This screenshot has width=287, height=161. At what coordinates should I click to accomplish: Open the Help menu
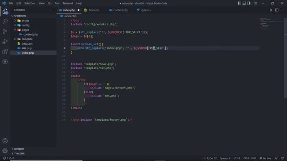(x=79, y=3)
